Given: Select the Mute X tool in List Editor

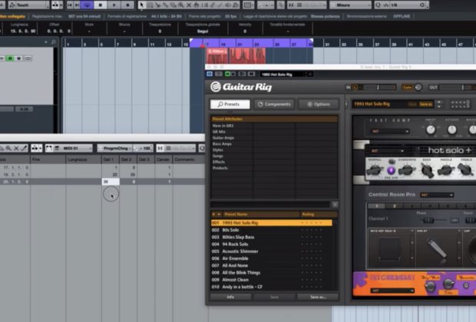Looking at the screenshot, I should tap(16, 148).
